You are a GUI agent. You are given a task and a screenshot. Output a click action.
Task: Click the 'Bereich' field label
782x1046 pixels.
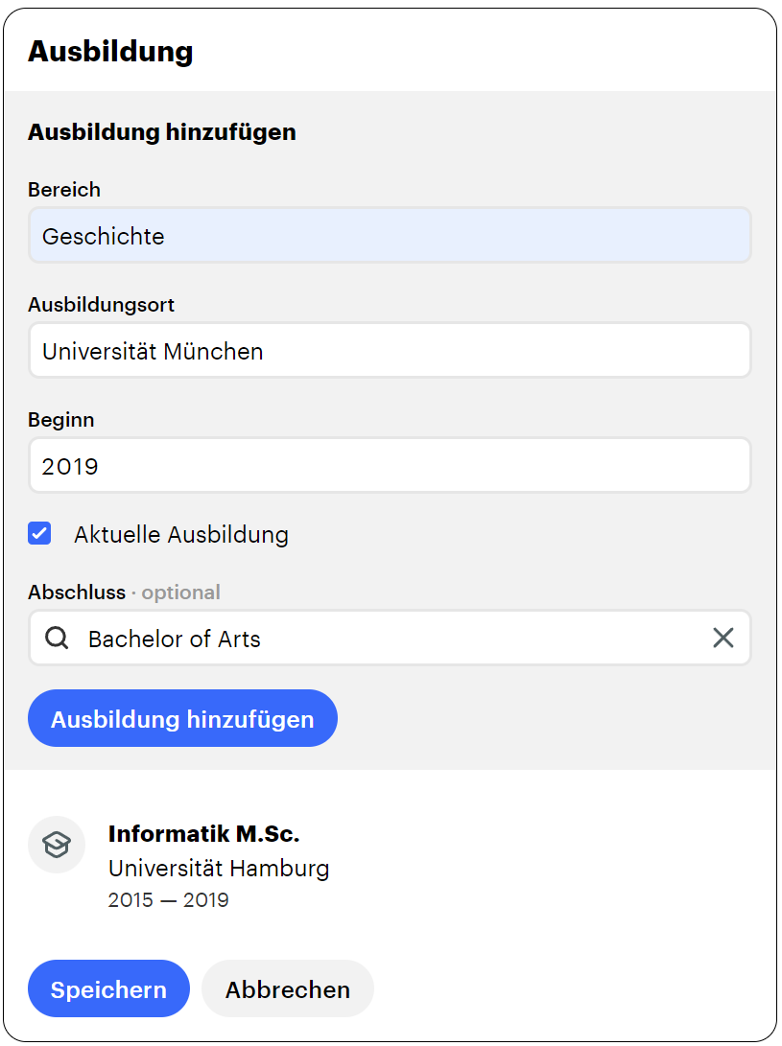[64, 190]
